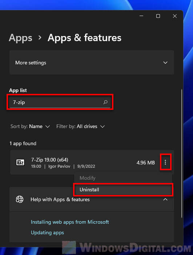Click the search magnifier icon in App list

point(105,102)
